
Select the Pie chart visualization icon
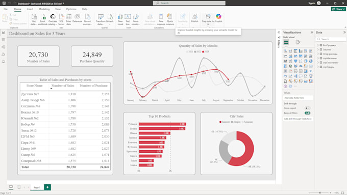tap(306, 61)
